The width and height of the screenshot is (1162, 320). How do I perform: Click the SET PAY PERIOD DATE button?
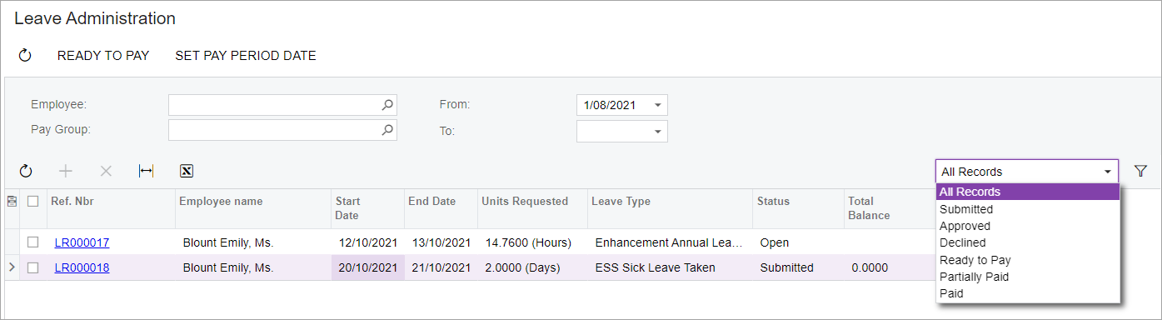[246, 56]
